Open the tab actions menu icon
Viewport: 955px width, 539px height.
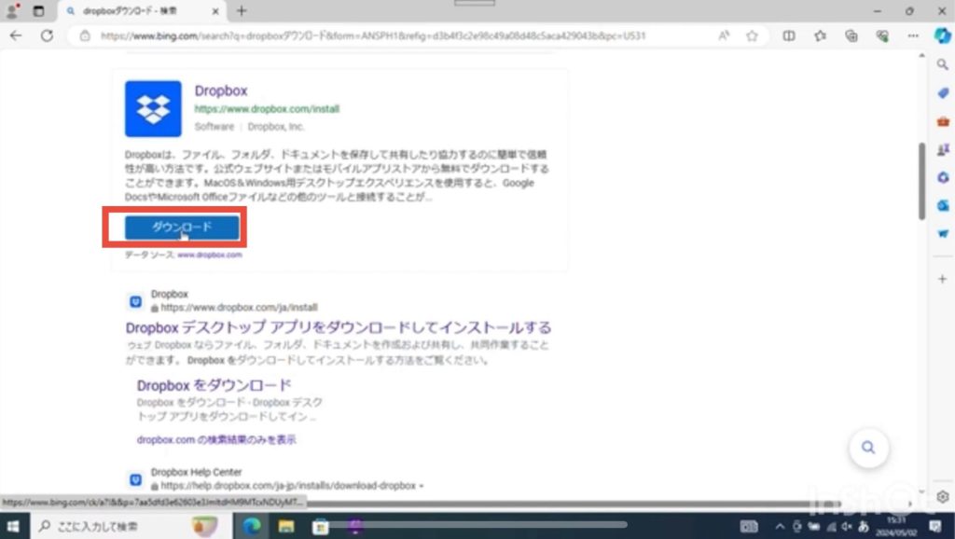pos(38,11)
